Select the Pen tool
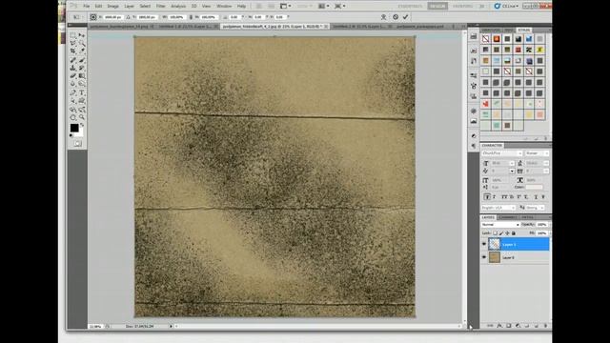The height and width of the screenshot is (343, 610). coord(73,92)
